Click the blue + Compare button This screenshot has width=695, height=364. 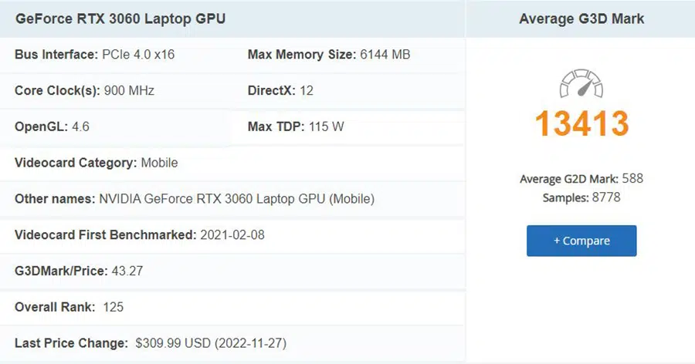pyautogui.click(x=581, y=241)
